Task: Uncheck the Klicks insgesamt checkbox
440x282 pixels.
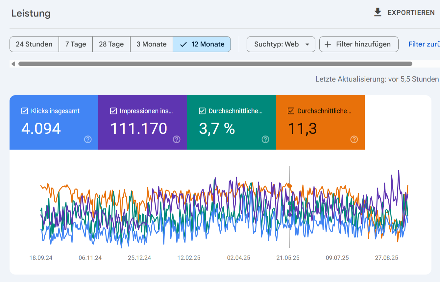Action: [x=25, y=111]
